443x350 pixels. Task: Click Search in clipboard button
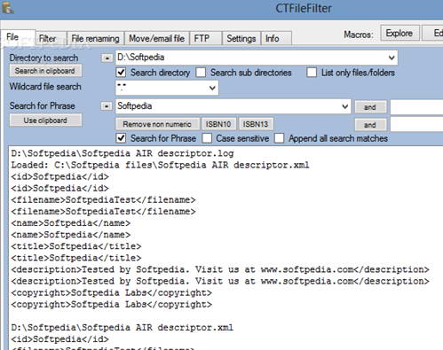click(45, 71)
